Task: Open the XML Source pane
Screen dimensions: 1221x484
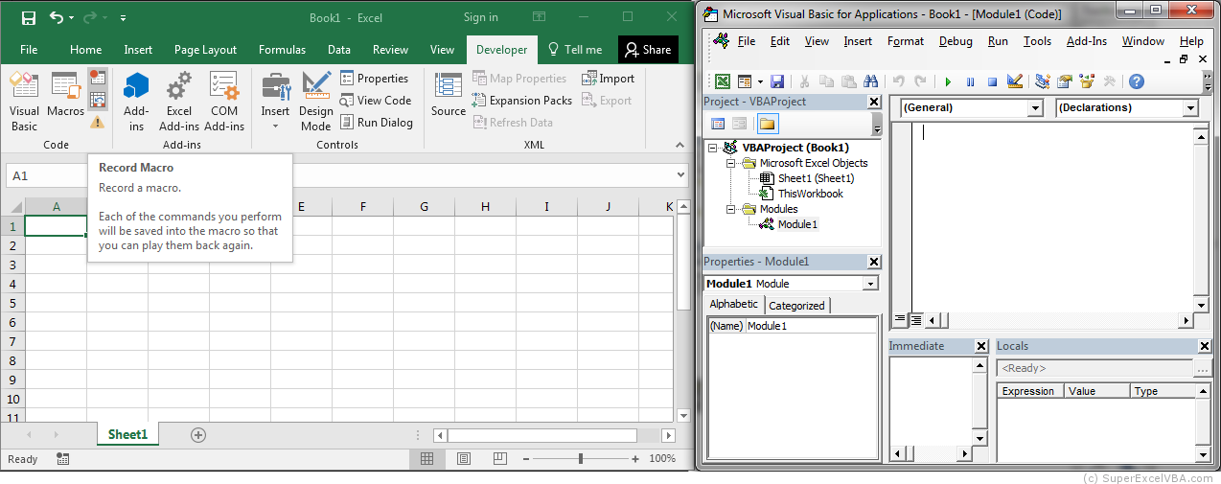Action: pyautogui.click(x=449, y=96)
